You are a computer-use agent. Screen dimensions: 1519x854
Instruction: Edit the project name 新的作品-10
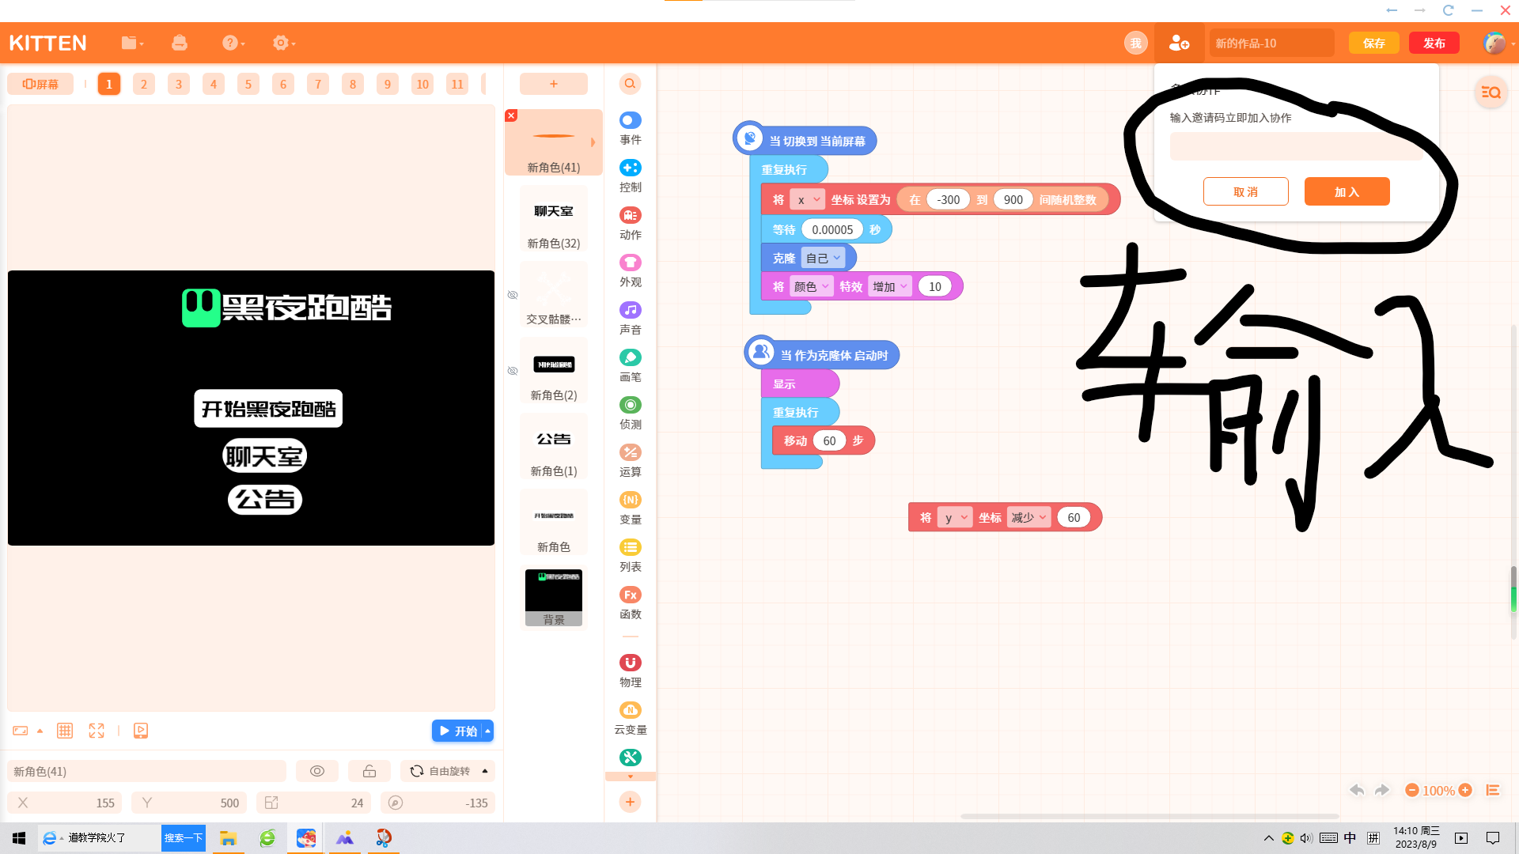1271,43
